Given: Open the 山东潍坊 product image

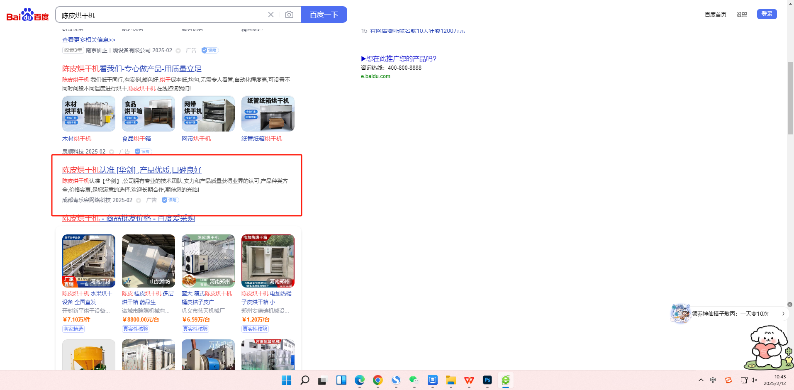Looking at the screenshot, I should [149, 261].
